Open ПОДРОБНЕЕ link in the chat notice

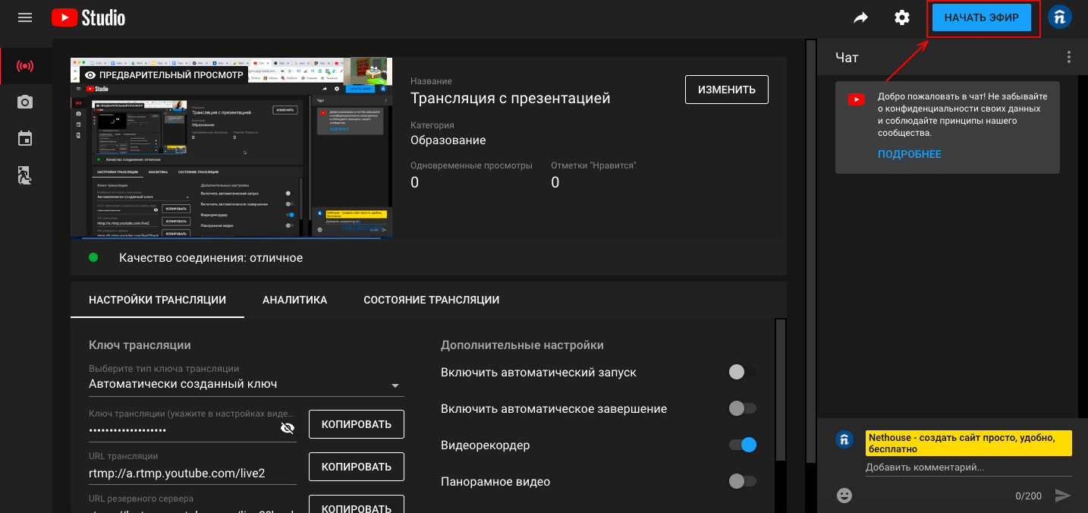(909, 154)
